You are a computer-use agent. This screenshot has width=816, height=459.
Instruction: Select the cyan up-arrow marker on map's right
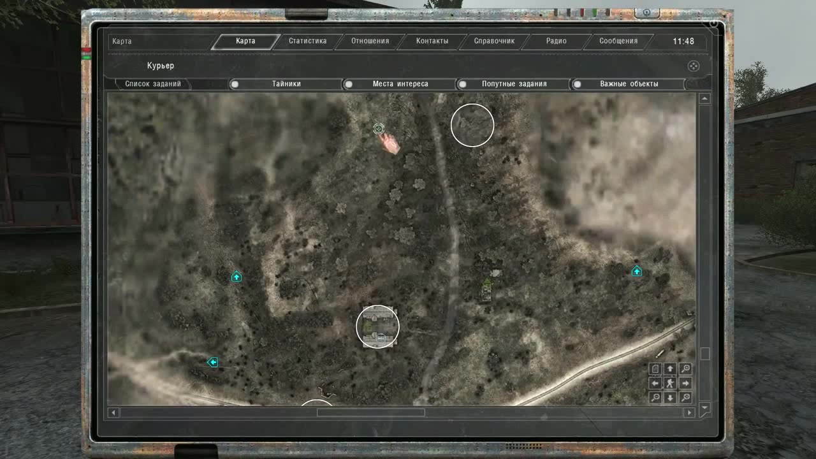pyautogui.click(x=636, y=272)
